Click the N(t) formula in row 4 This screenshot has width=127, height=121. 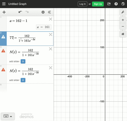pyautogui.click(x=24, y=71)
